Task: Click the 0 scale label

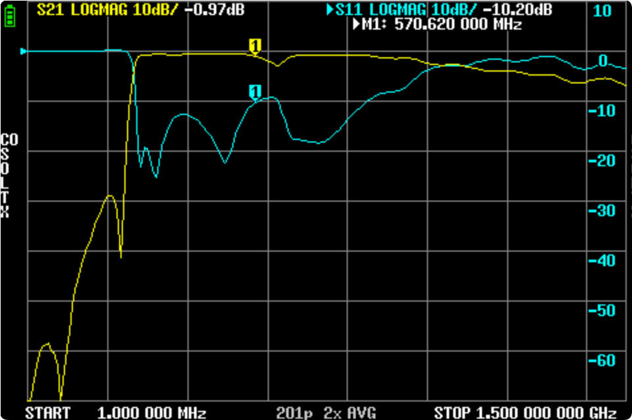Action: click(603, 61)
